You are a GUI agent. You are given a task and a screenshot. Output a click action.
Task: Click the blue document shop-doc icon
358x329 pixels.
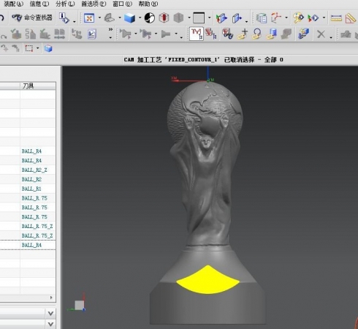pos(92,34)
